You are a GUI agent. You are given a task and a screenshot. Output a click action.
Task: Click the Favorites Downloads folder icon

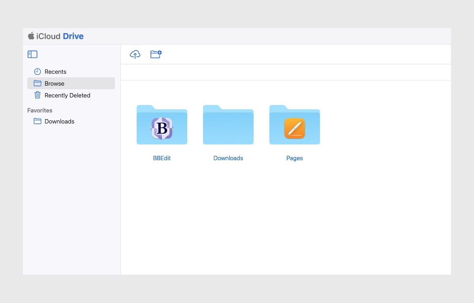click(x=38, y=121)
